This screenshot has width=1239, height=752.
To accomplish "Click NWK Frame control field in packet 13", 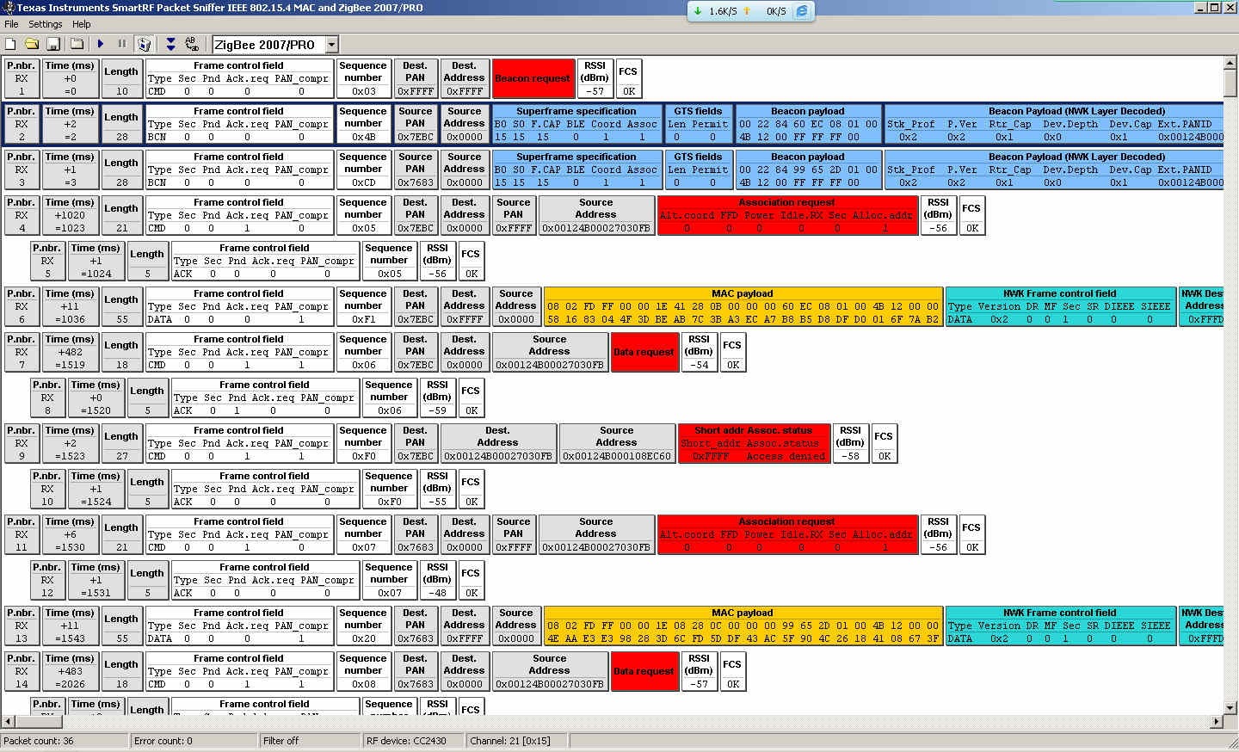I will [1060, 626].
